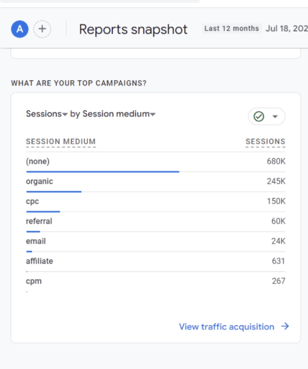
Task: Toggle sorting on the SESSIONS column
Action: (265, 141)
